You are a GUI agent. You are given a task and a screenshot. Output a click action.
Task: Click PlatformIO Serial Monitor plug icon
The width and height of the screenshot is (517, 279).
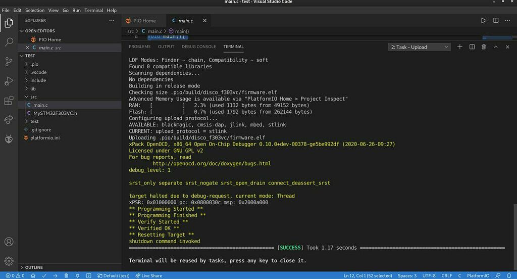tap(77, 275)
